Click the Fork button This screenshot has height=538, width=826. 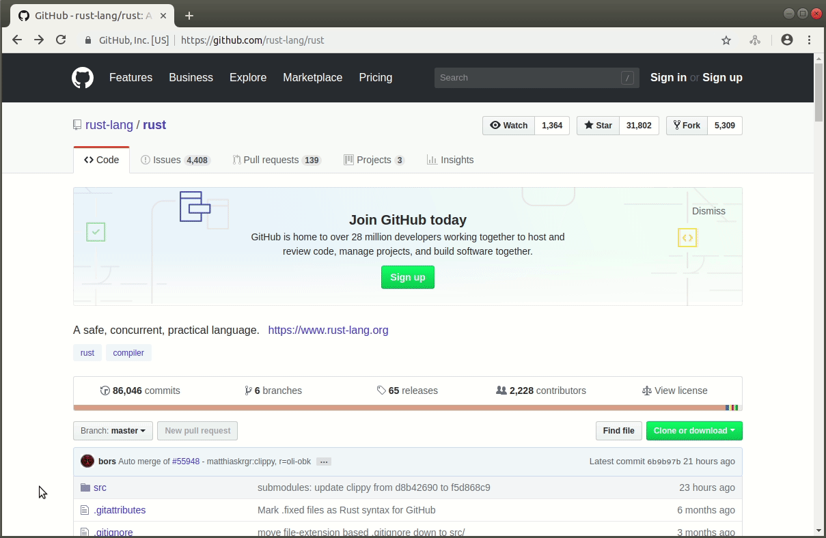pyautogui.click(x=687, y=126)
